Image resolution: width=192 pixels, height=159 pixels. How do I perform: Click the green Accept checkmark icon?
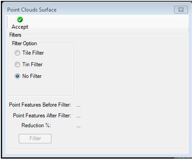20,19
